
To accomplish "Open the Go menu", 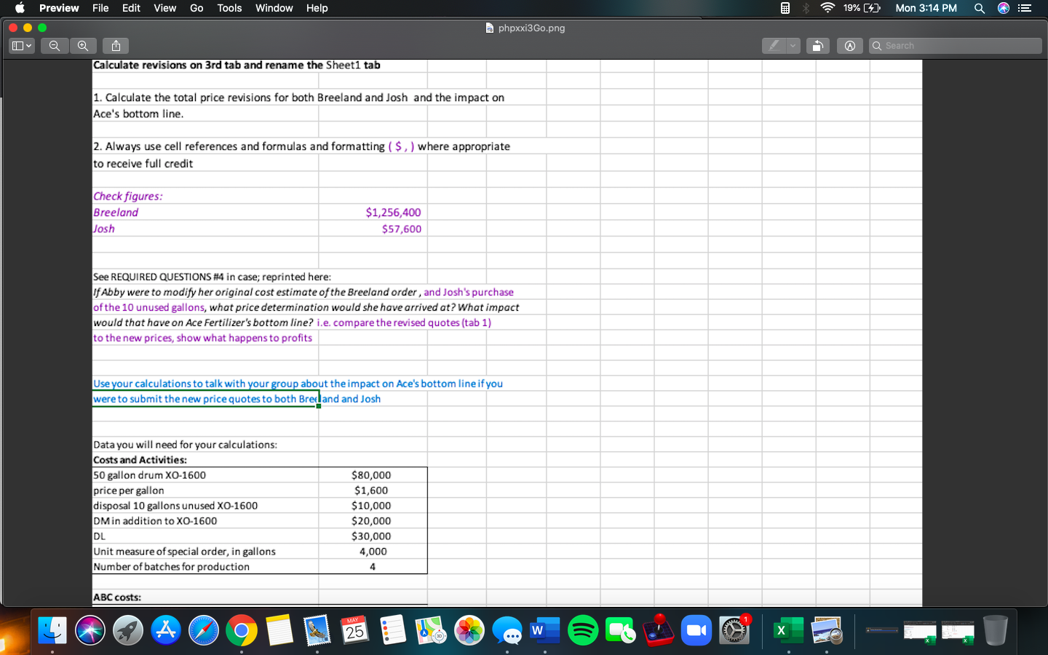I will pyautogui.click(x=196, y=8).
